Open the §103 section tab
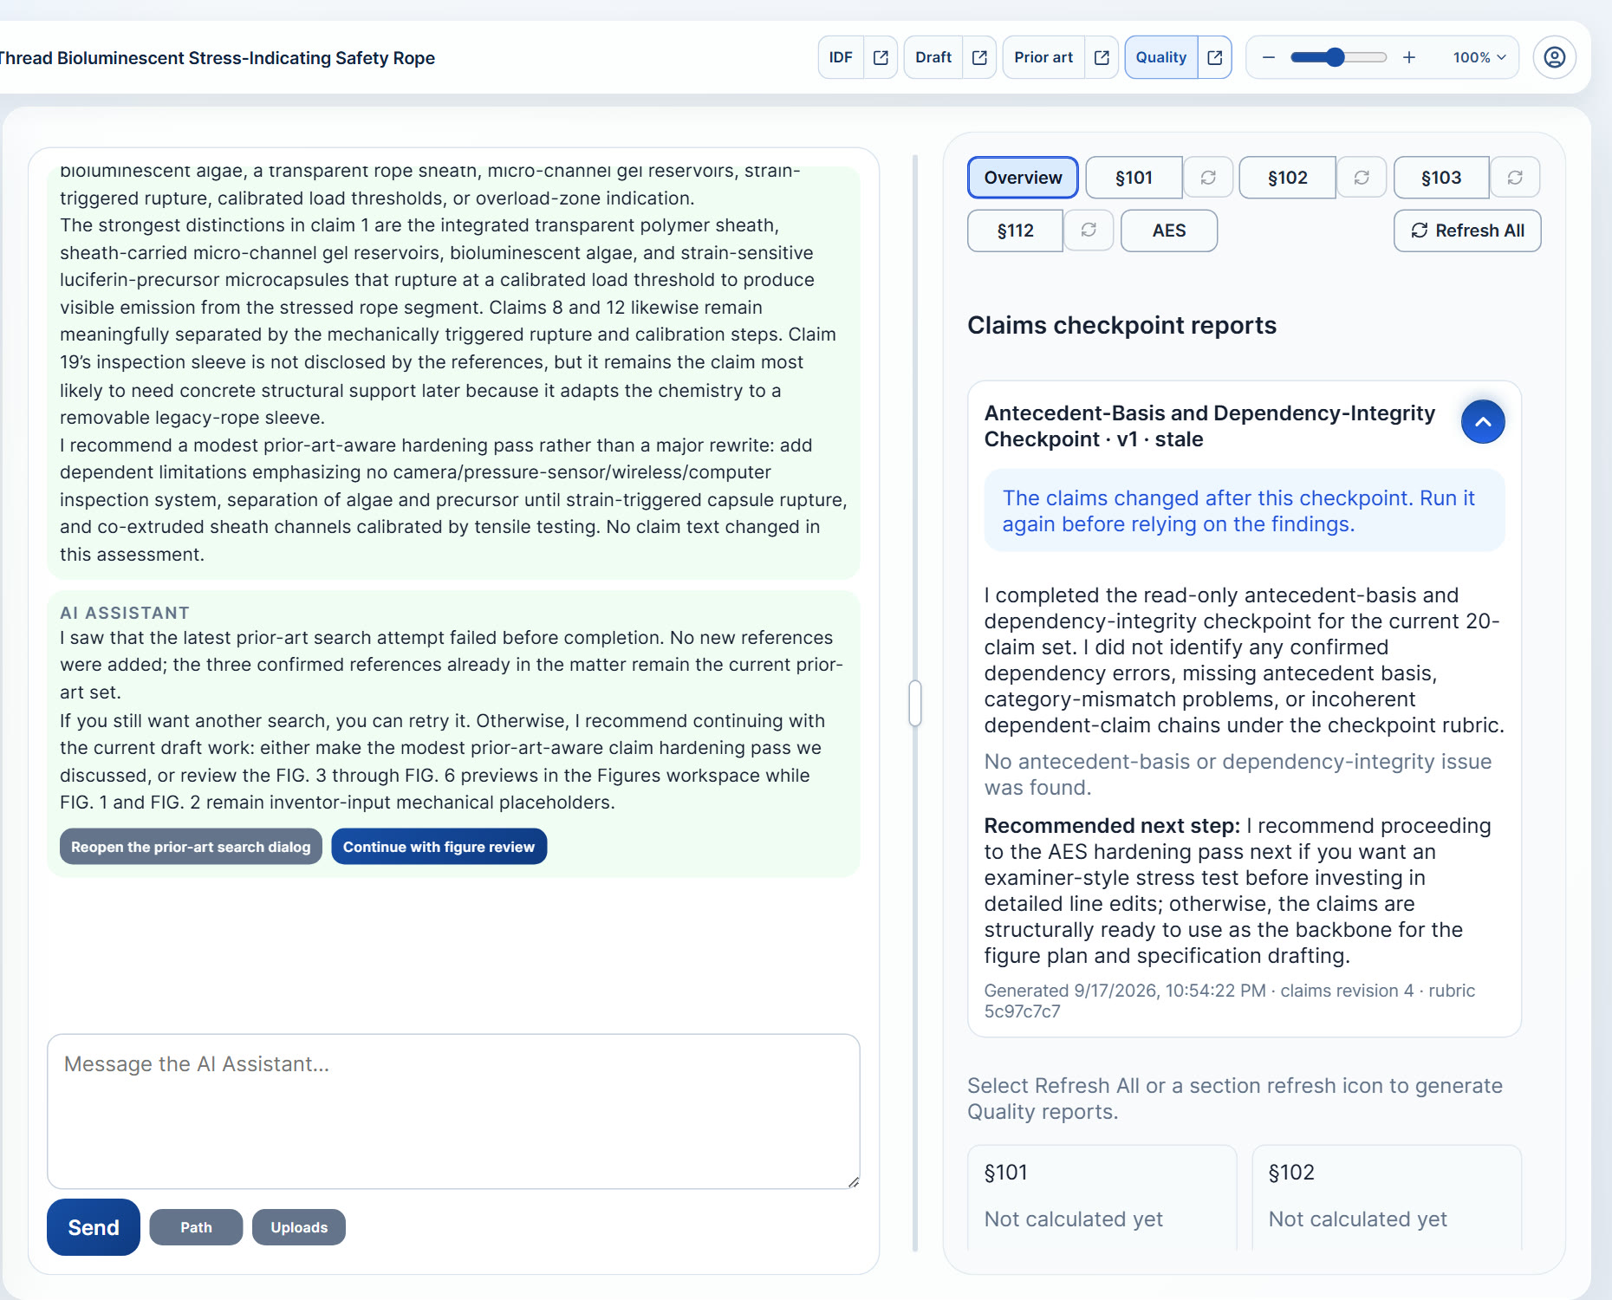Image resolution: width=1612 pixels, height=1300 pixels. (x=1441, y=178)
